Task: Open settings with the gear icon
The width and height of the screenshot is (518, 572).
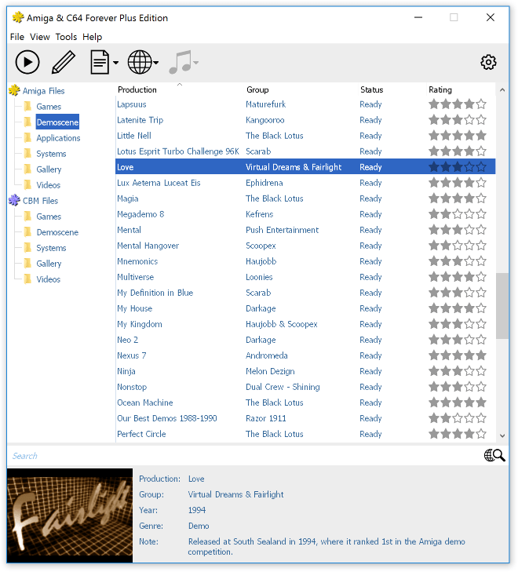Action: coord(488,63)
